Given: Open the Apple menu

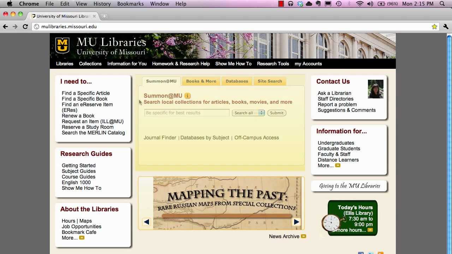Looking at the screenshot, I should coord(10,4).
